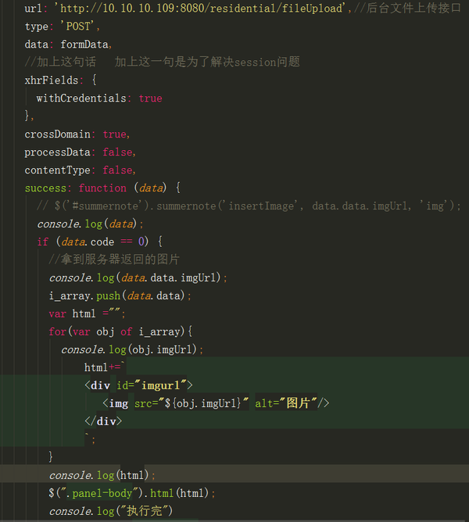Screen dimensions: 469x522
Task: Click the 拿到服务器返回的图片 comment
Action: click(114, 259)
